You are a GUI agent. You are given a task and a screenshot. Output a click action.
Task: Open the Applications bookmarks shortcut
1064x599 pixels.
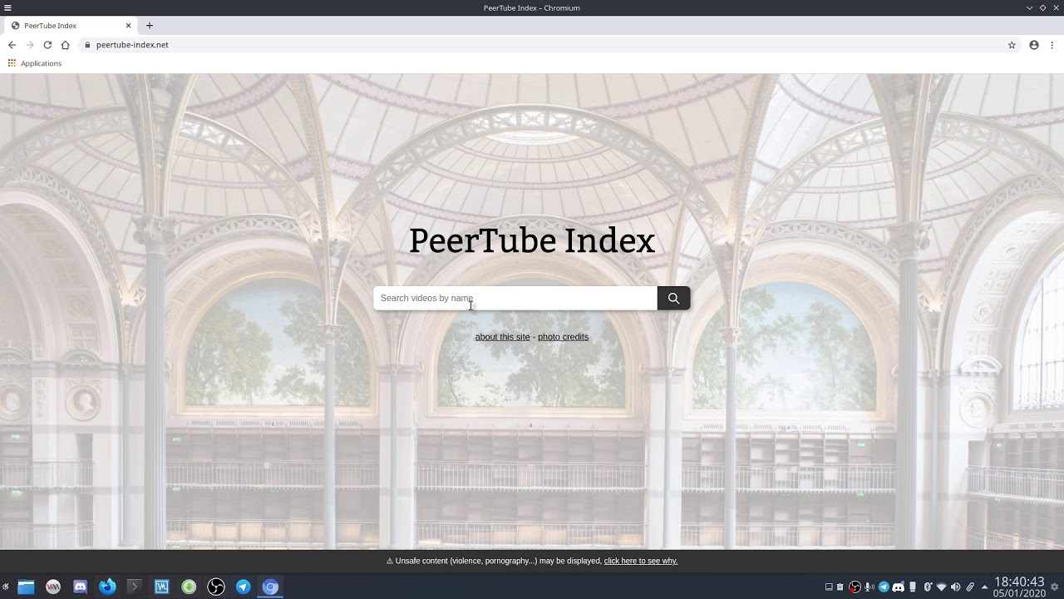tap(35, 63)
